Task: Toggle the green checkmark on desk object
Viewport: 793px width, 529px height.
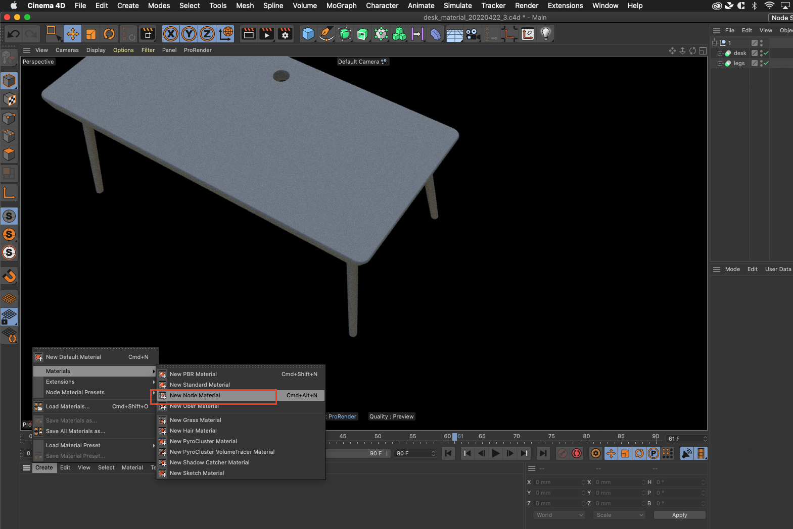Action: pyautogui.click(x=766, y=53)
